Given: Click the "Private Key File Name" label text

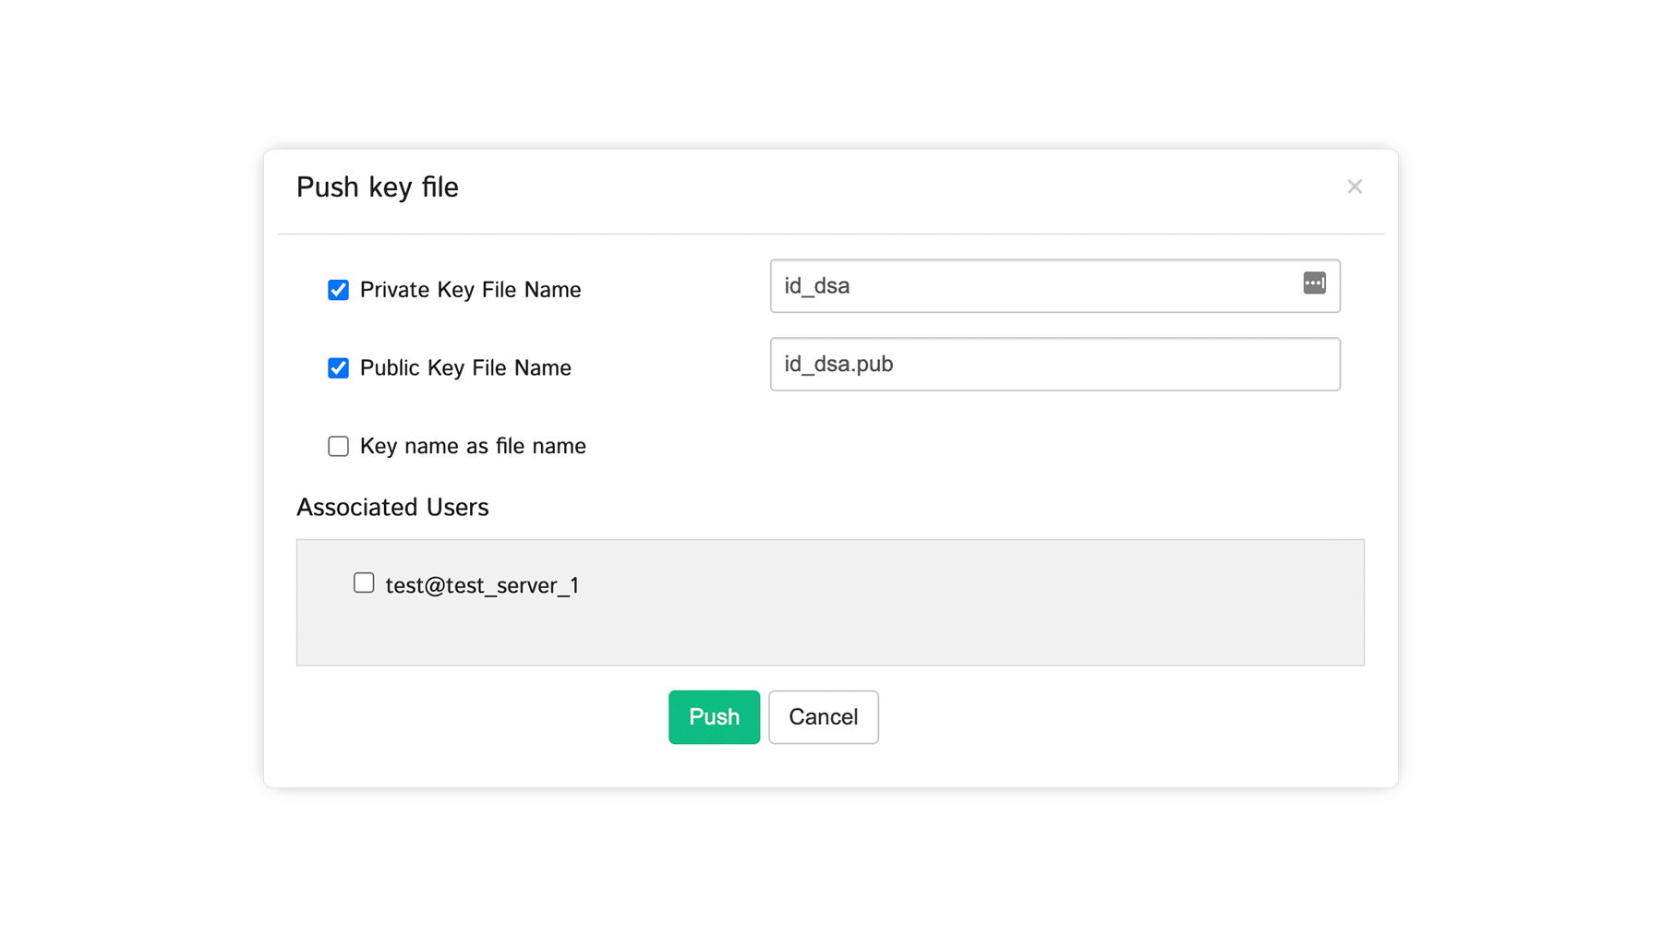Looking at the screenshot, I should 470,290.
